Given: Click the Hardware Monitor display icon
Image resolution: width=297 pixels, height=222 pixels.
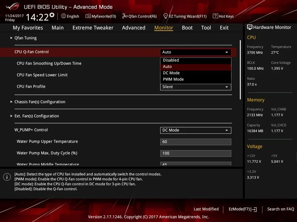Looking at the screenshot, I should click(x=250, y=27).
